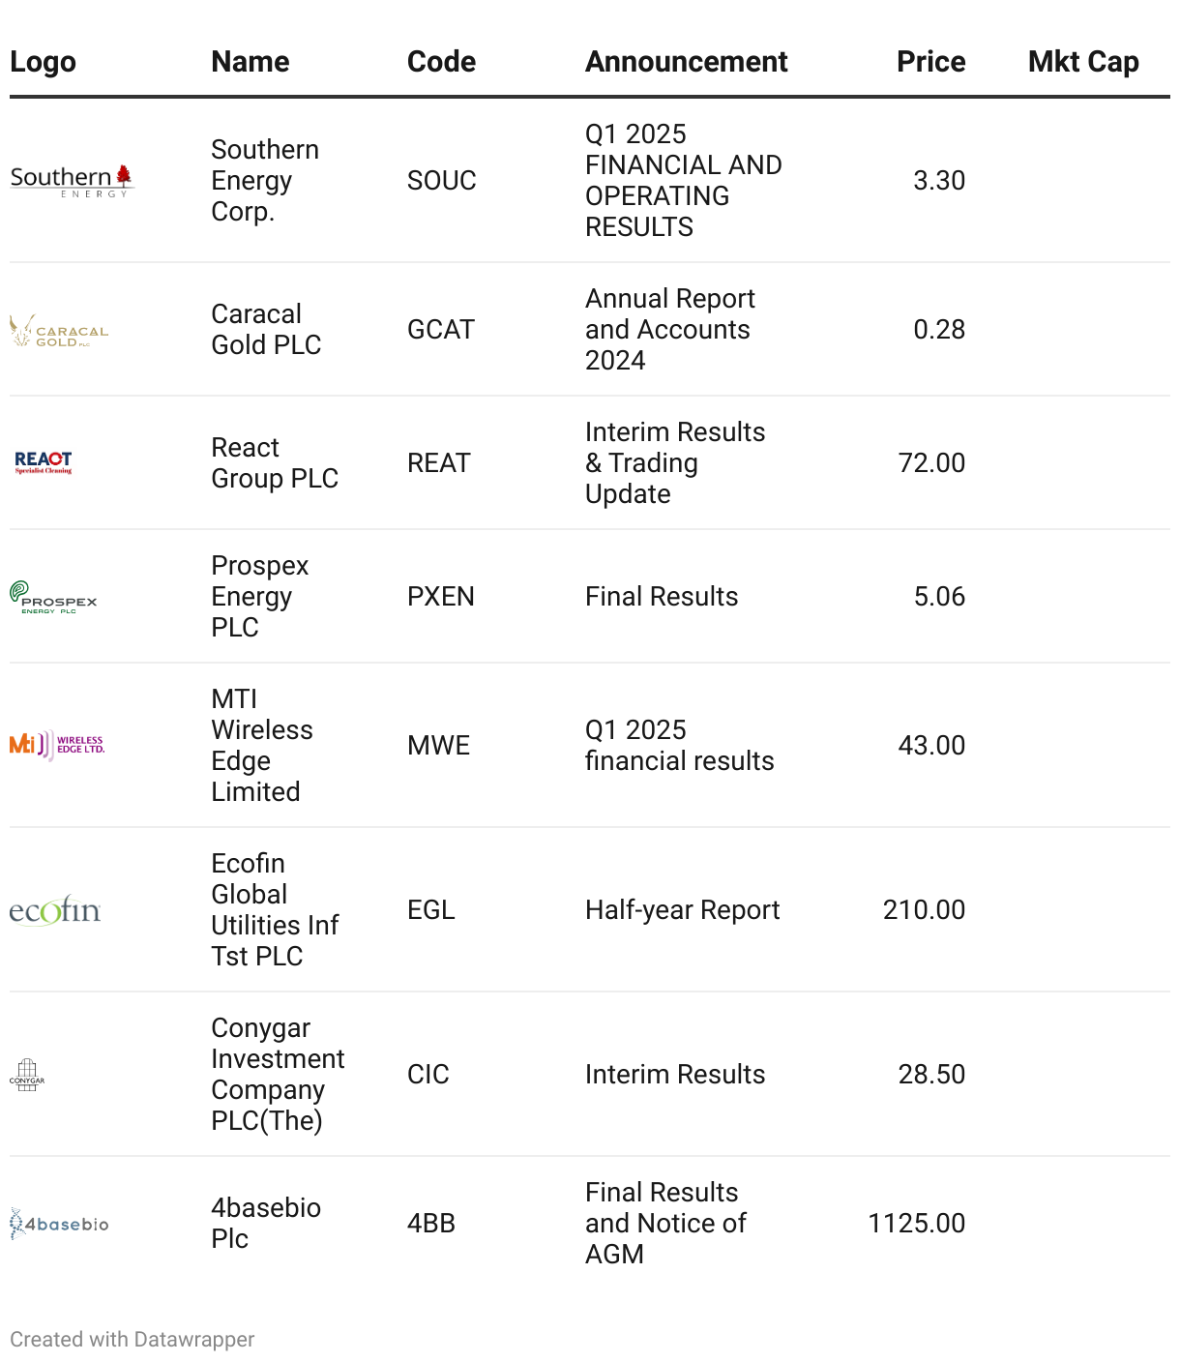Click the GCAT stock code
The width and height of the screenshot is (1180, 1362).
441,330
